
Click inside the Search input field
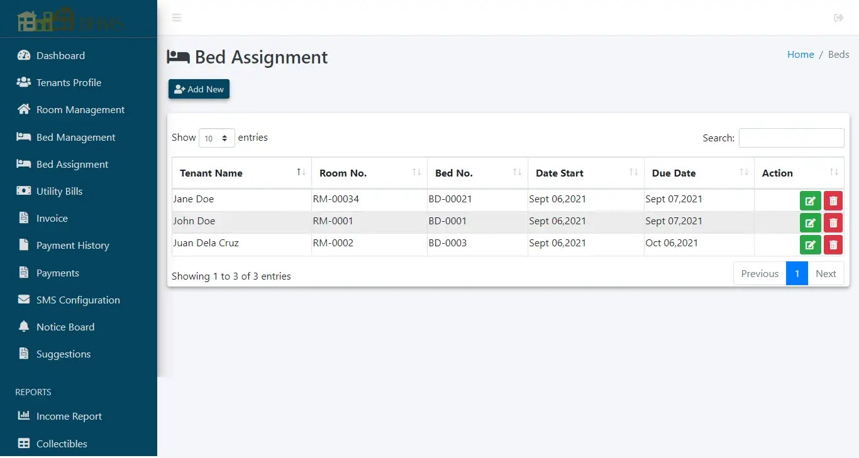[791, 138]
